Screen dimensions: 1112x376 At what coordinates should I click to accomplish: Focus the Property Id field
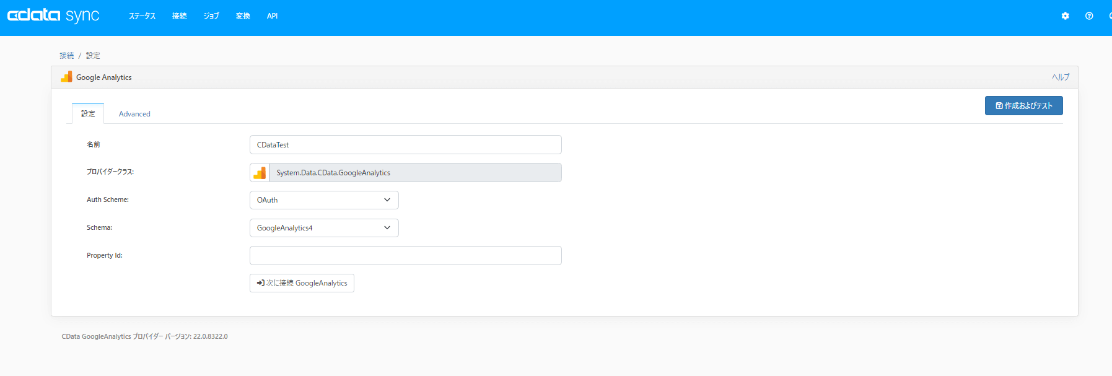406,256
